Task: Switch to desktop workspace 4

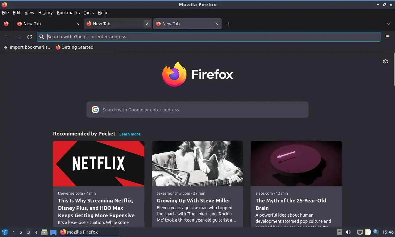Action: [x=36, y=232]
